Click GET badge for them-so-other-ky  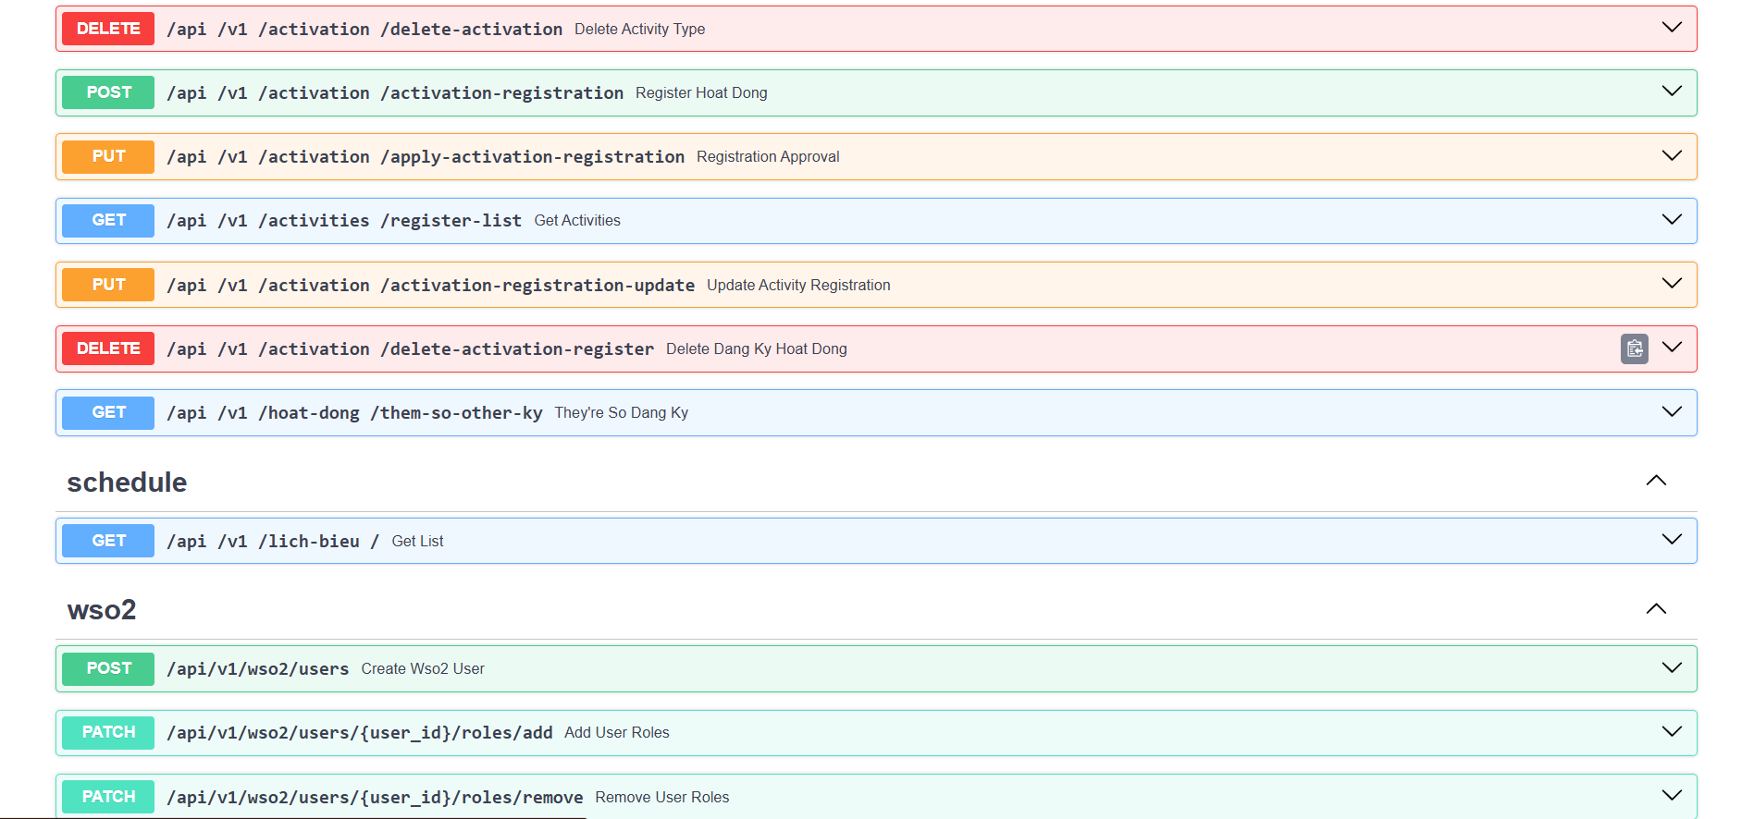point(108,412)
